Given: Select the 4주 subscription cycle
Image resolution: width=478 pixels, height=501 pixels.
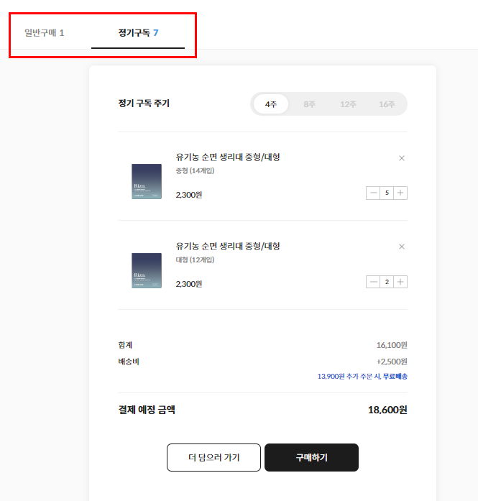Looking at the screenshot, I should click(x=271, y=104).
